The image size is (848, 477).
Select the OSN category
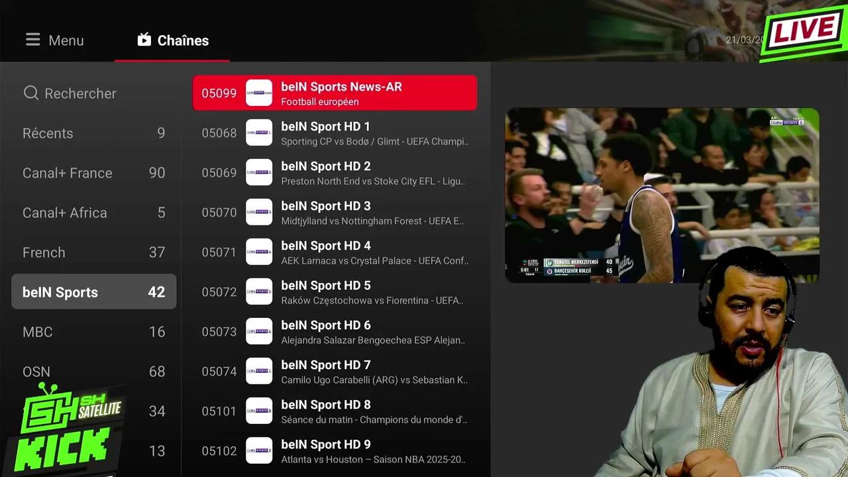pos(94,372)
